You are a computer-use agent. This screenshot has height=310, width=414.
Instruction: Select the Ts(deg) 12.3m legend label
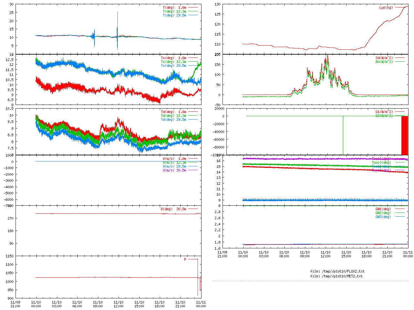tap(174, 62)
